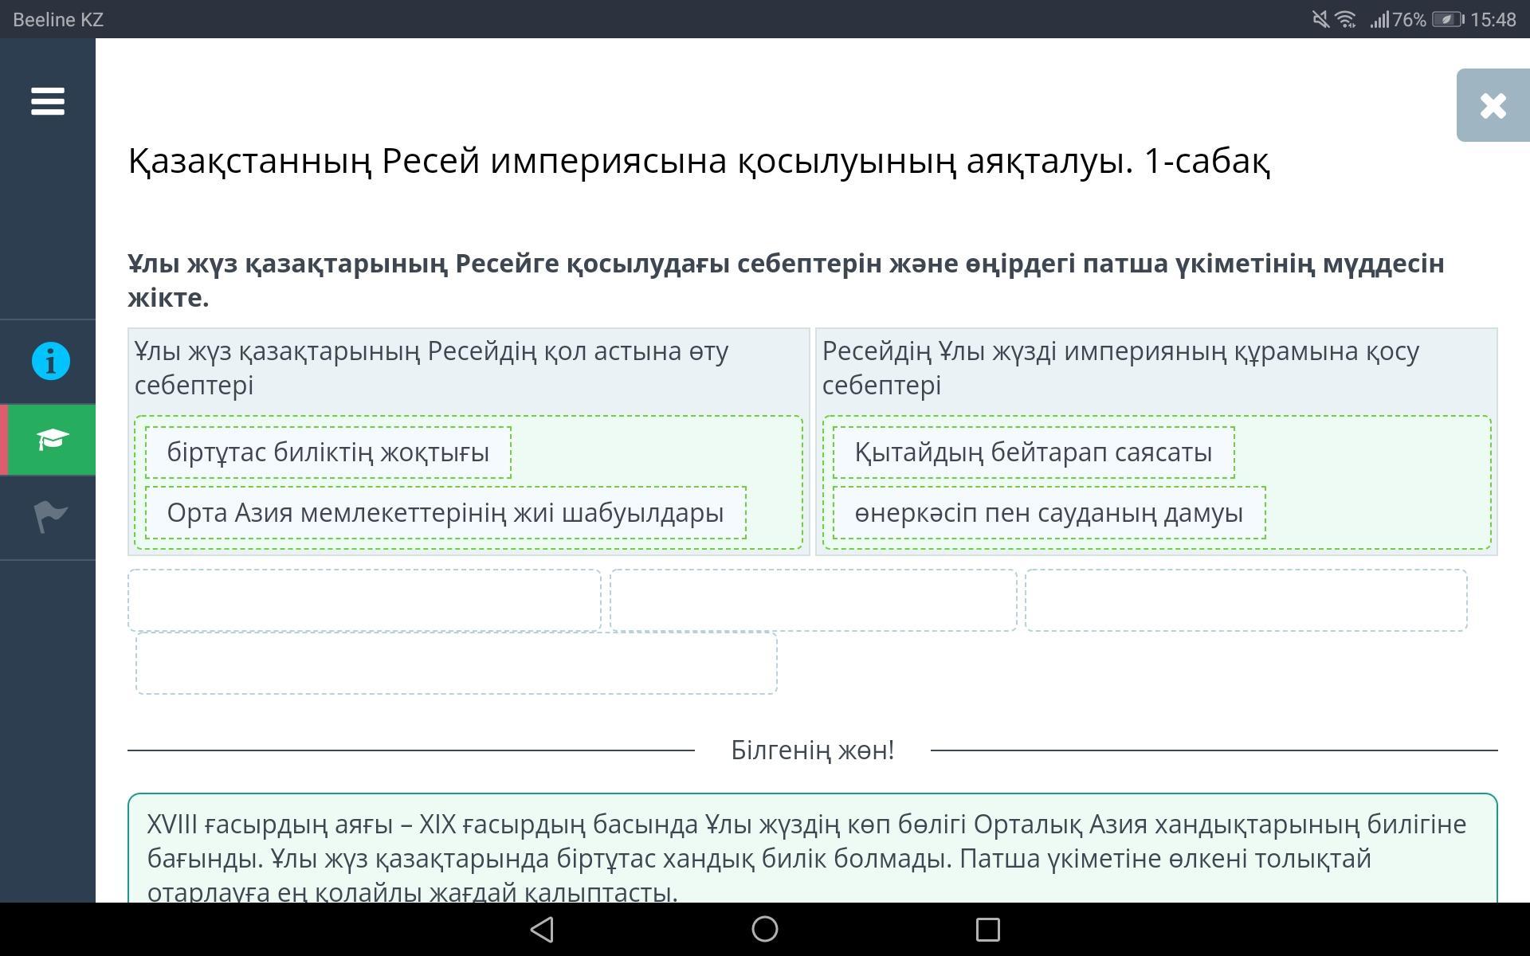This screenshot has width=1530, height=956.
Task: Select the 'Қытайдың бейтарап саясаты' answer chip
Action: coord(1034,453)
